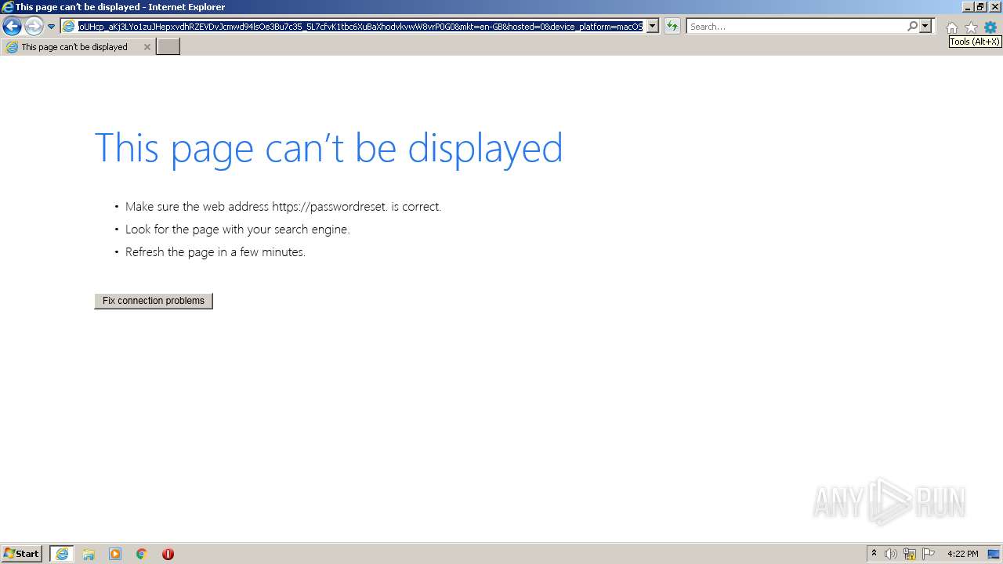Minimize the Internet Explorer window
This screenshot has width=1003, height=564.
tap(967, 6)
